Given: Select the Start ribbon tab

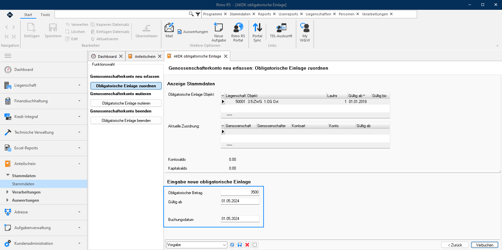Looking at the screenshot, I should [x=28, y=15].
